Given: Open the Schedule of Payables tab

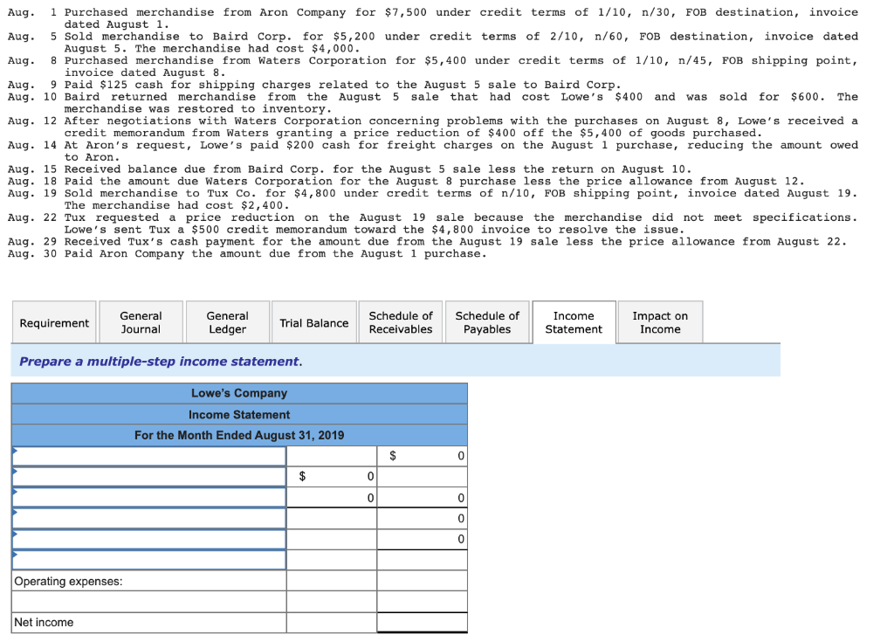Looking at the screenshot, I should pos(487,322).
